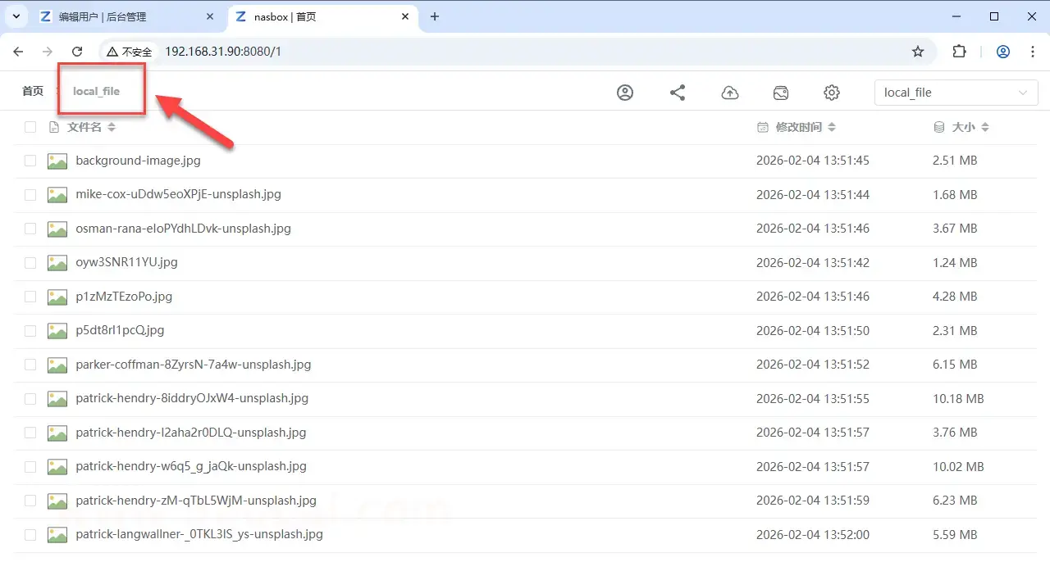
Task: Select the checkbox for oyw3SNR11YU.jpg
Action: [x=30, y=263]
